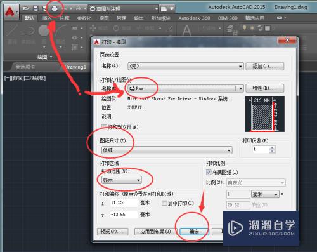The height and width of the screenshot is (252, 317).
Task: Open the 草图与注释 workspace dropdown
Action: coord(157,9)
